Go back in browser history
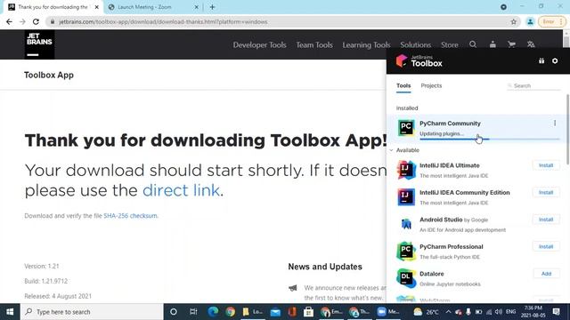This screenshot has width=570, height=320. 9,21
